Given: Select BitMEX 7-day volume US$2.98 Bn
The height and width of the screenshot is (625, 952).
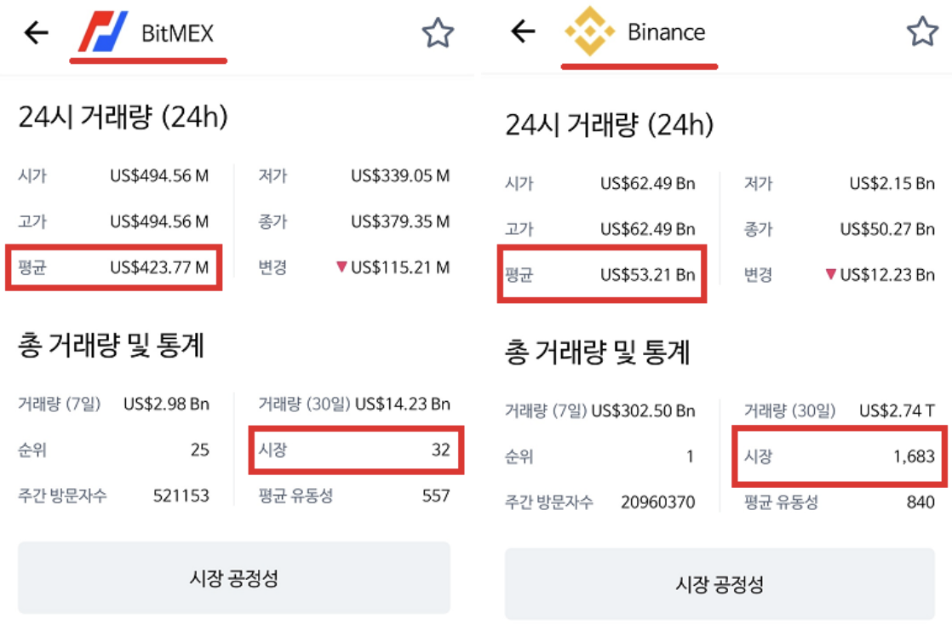Looking at the screenshot, I should [x=166, y=404].
